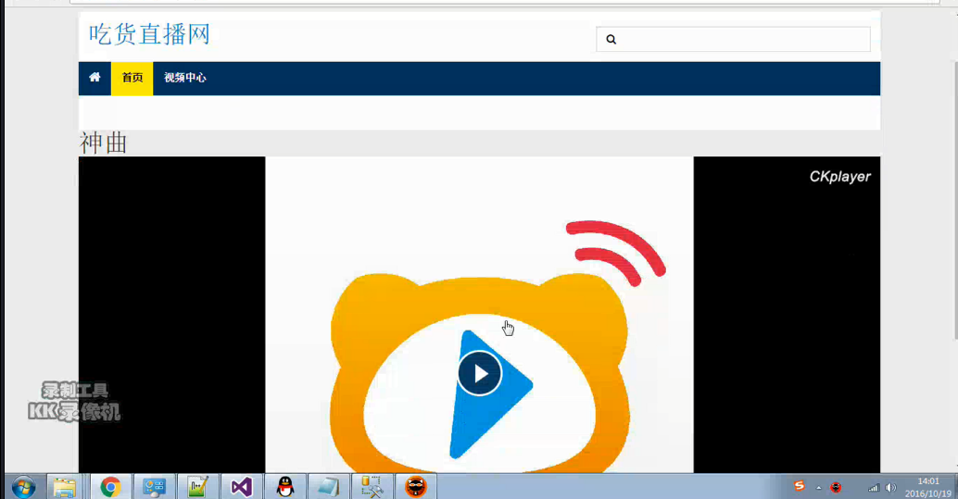Viewport: 958px width, 499px height.
Task: Open the database tools taskbar icon
Action: [x=372, y=487]
